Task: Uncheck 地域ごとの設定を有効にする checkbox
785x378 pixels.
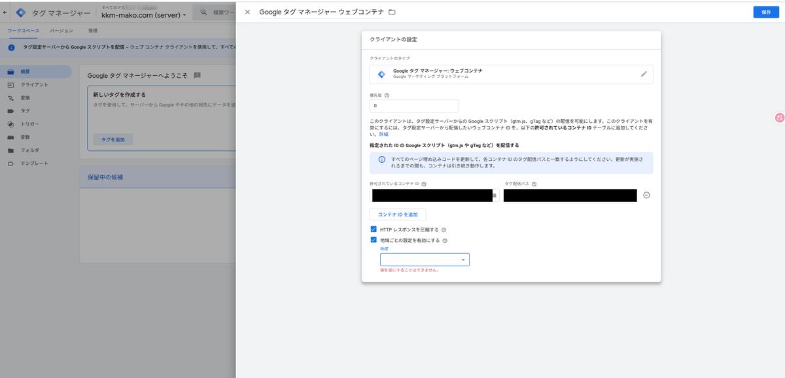Action: click(374, 240)
